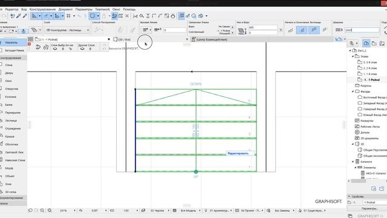Open the Редактор menu
This screenshot has height=218, width=387.
click(11, 10)
